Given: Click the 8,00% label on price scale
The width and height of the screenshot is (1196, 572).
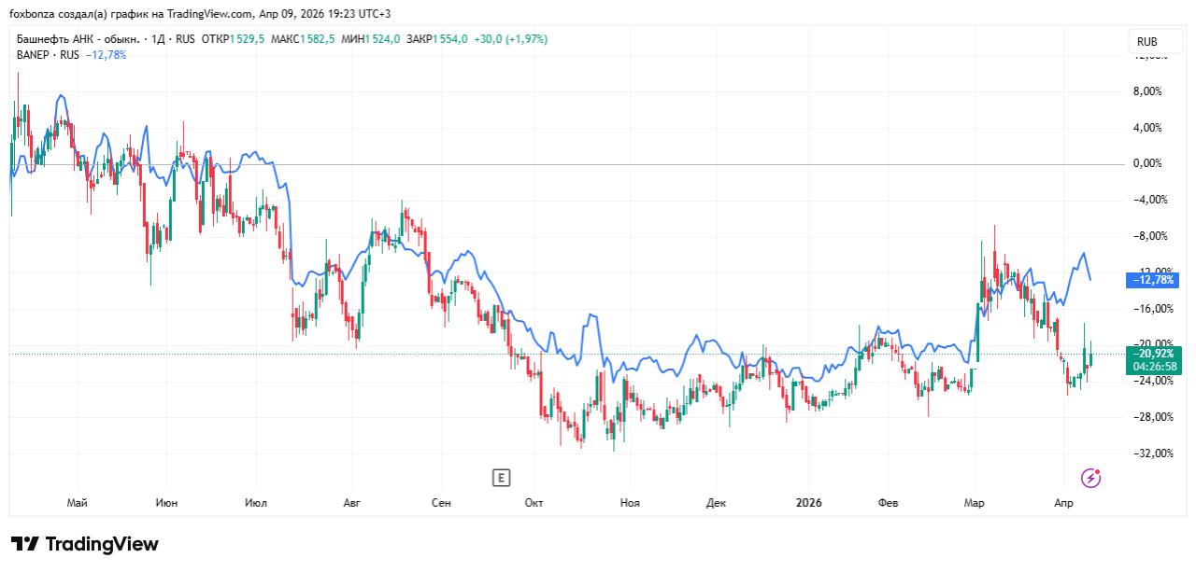Looking at the screenshot, I should 1146,91.
